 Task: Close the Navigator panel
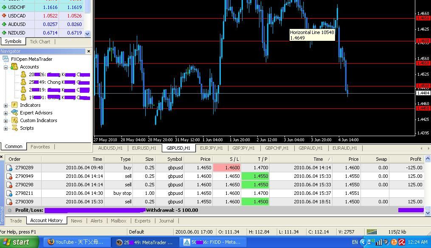88,51
